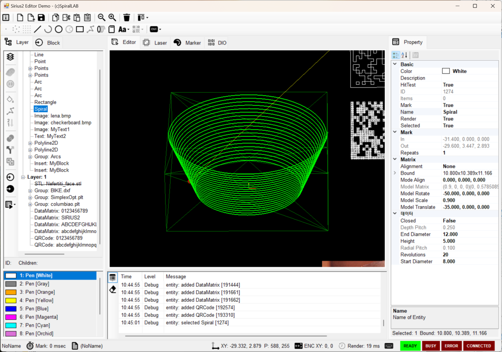This screenshot has height=352, width=502.
Task: Choose the Circle drawing tool
Action: [x=59, y=29]
